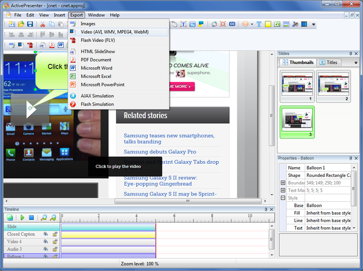Collapse the Style property group

coord(283,198)
